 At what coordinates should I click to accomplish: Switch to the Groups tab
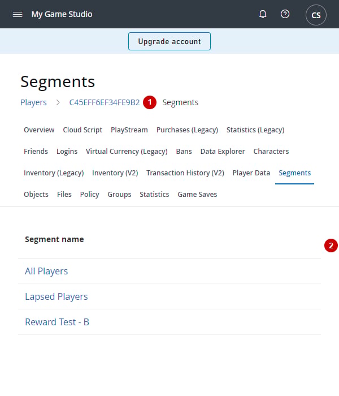click(x=119, y=194)
